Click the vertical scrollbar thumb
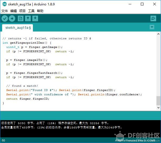The width and height of the screenshot is (161, 143). point(158,101)
